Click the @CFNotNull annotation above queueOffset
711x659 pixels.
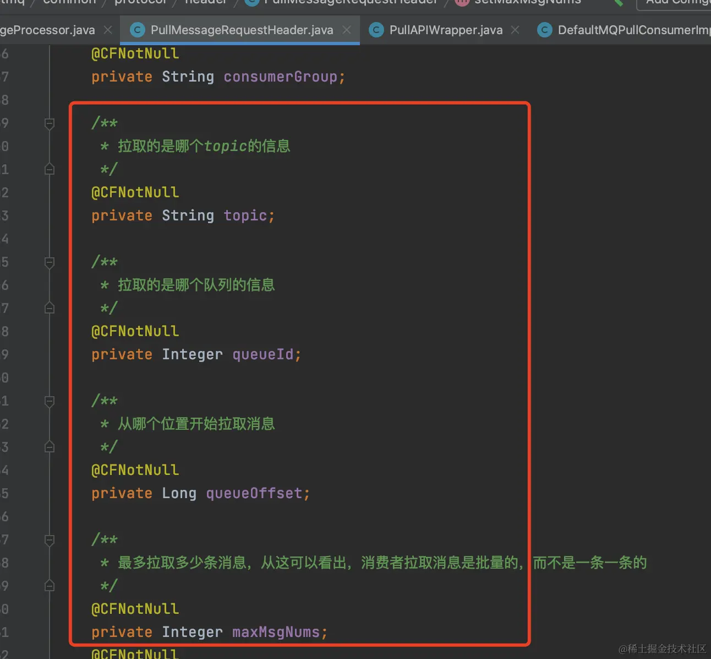(x=135, y=470)
